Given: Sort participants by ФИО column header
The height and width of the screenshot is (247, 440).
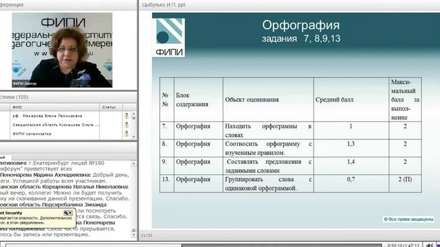Looking at the screenshot, I should point(55,107).
